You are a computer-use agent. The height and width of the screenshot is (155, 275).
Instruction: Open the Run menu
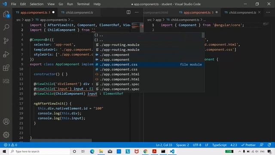[70, 4]
